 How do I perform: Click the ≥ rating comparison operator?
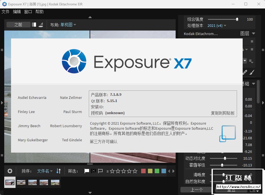108,171
